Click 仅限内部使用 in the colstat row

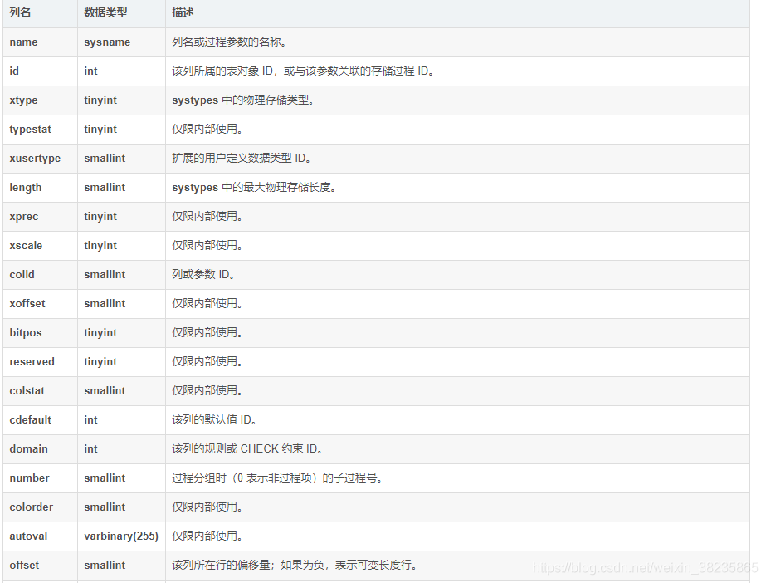(207, 391)
